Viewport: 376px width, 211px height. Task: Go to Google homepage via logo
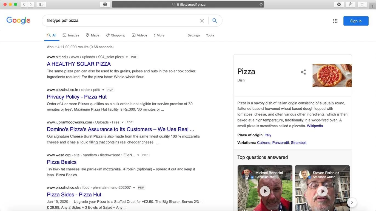pyautogui.click(x=18, y=21)
